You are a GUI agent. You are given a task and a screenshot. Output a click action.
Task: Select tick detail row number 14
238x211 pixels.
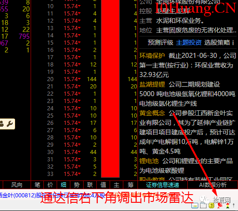(50, 36)
